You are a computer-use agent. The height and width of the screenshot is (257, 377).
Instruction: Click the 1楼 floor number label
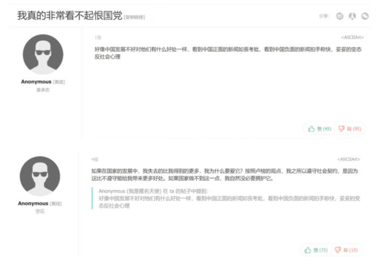(97, 37)
